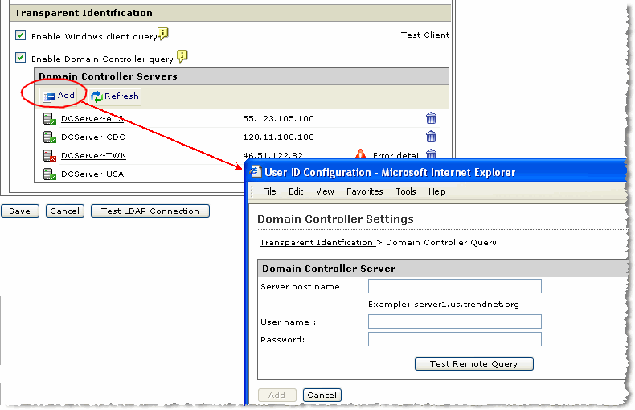Click trash icon for DCServer-TWN row
This screenshot has width=635, height=410.
[x=431, y=154]
